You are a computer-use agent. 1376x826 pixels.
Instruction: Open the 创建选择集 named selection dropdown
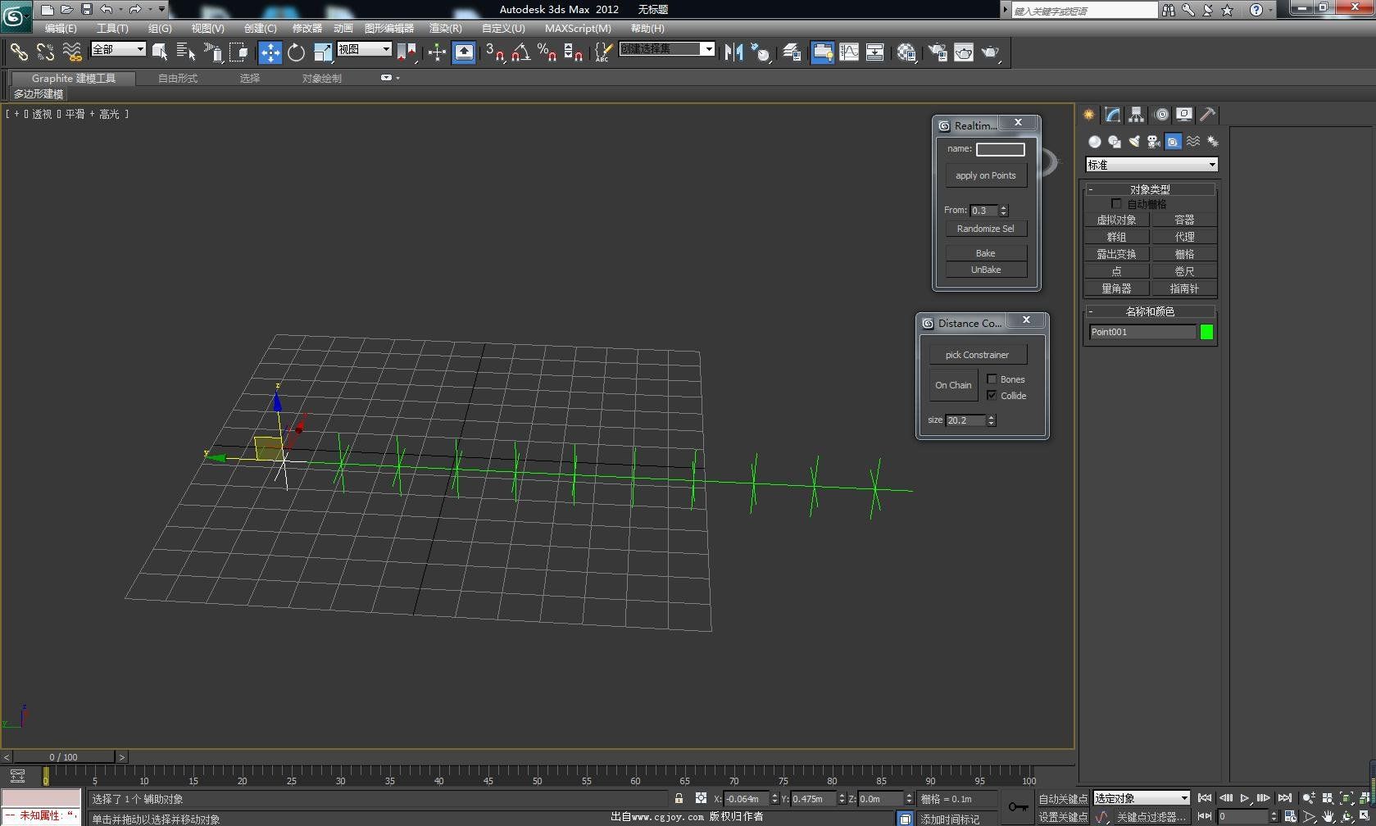point(667,49)
